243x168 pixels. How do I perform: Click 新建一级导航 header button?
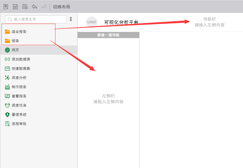(108, 35)
